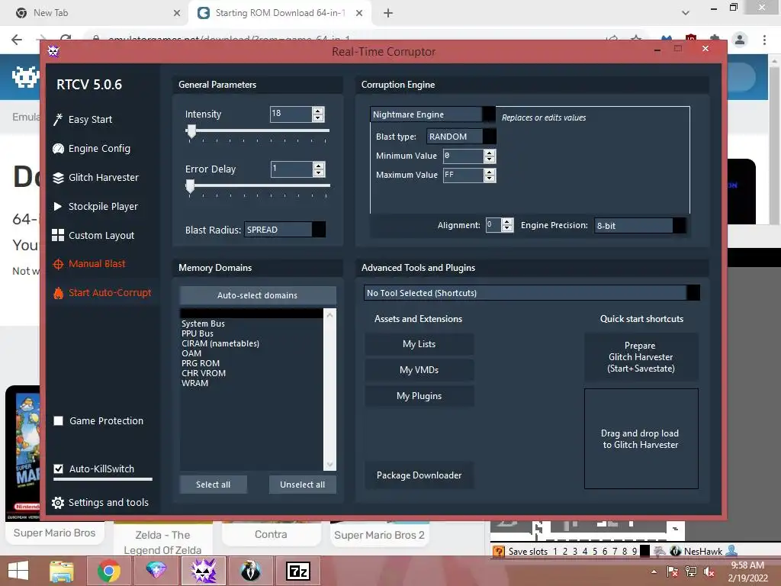
Task: Click Chrome back button
Action: point(17,40)
